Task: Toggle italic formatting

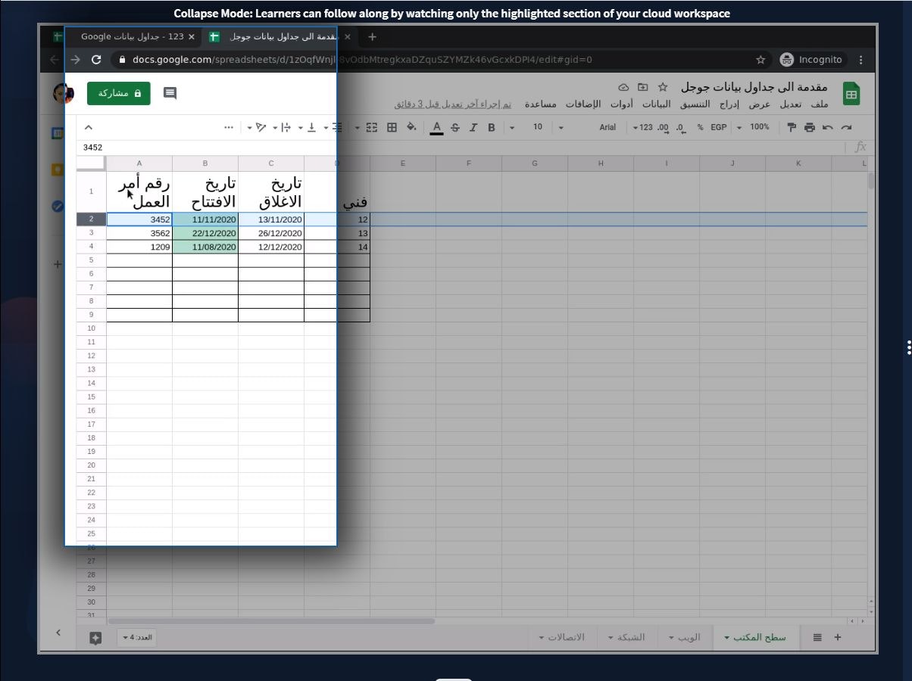Action: (x=473, y=127)
